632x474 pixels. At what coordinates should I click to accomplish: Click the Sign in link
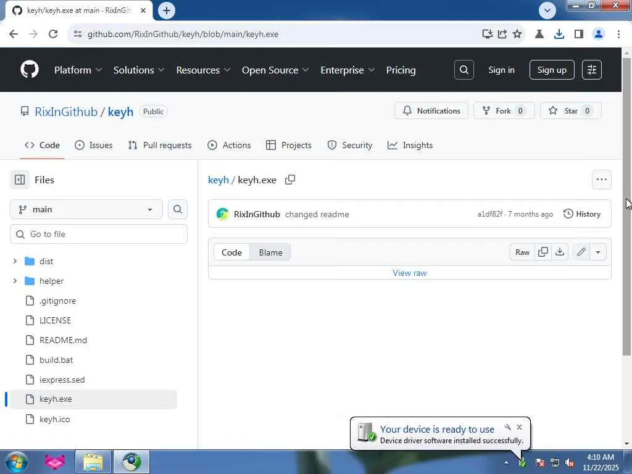coord(501,70)
